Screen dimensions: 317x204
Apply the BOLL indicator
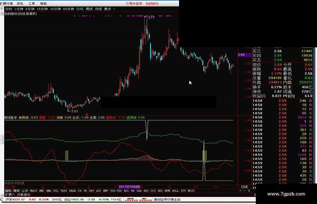175,191
